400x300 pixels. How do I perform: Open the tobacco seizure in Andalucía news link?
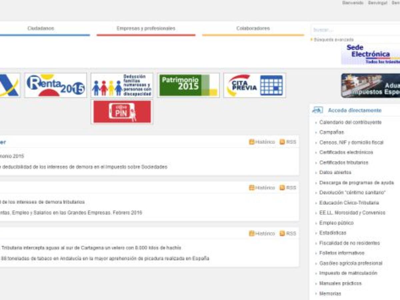105,258
